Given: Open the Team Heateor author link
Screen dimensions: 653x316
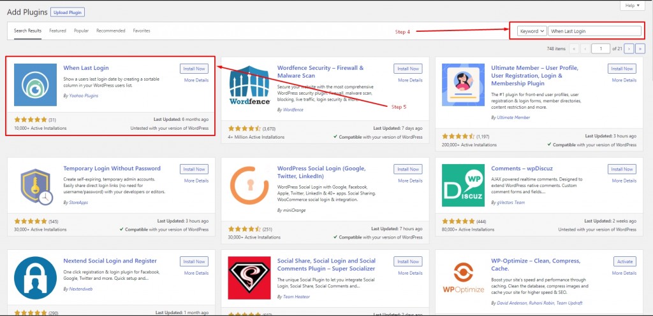Looking at the screenshot, I should [x=296, y=296].
